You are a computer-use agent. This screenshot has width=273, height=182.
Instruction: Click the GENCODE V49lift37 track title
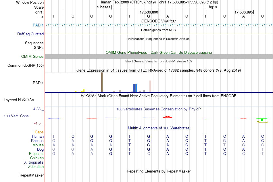click(158, 21)
